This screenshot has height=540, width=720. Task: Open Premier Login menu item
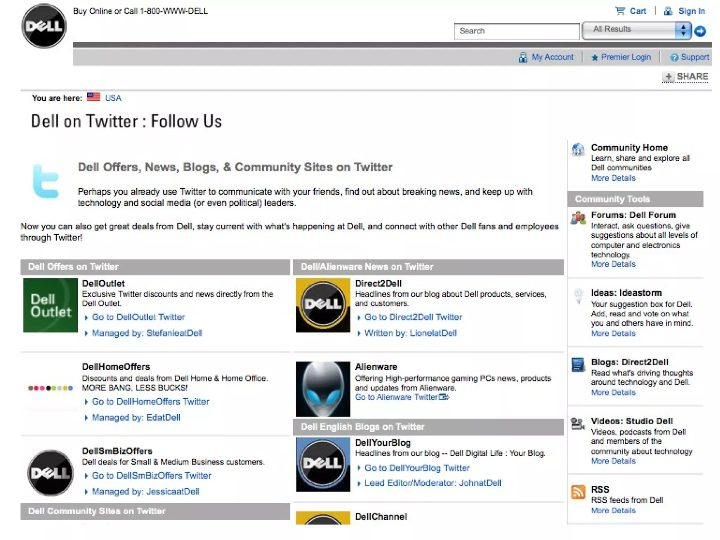(626, 57)
